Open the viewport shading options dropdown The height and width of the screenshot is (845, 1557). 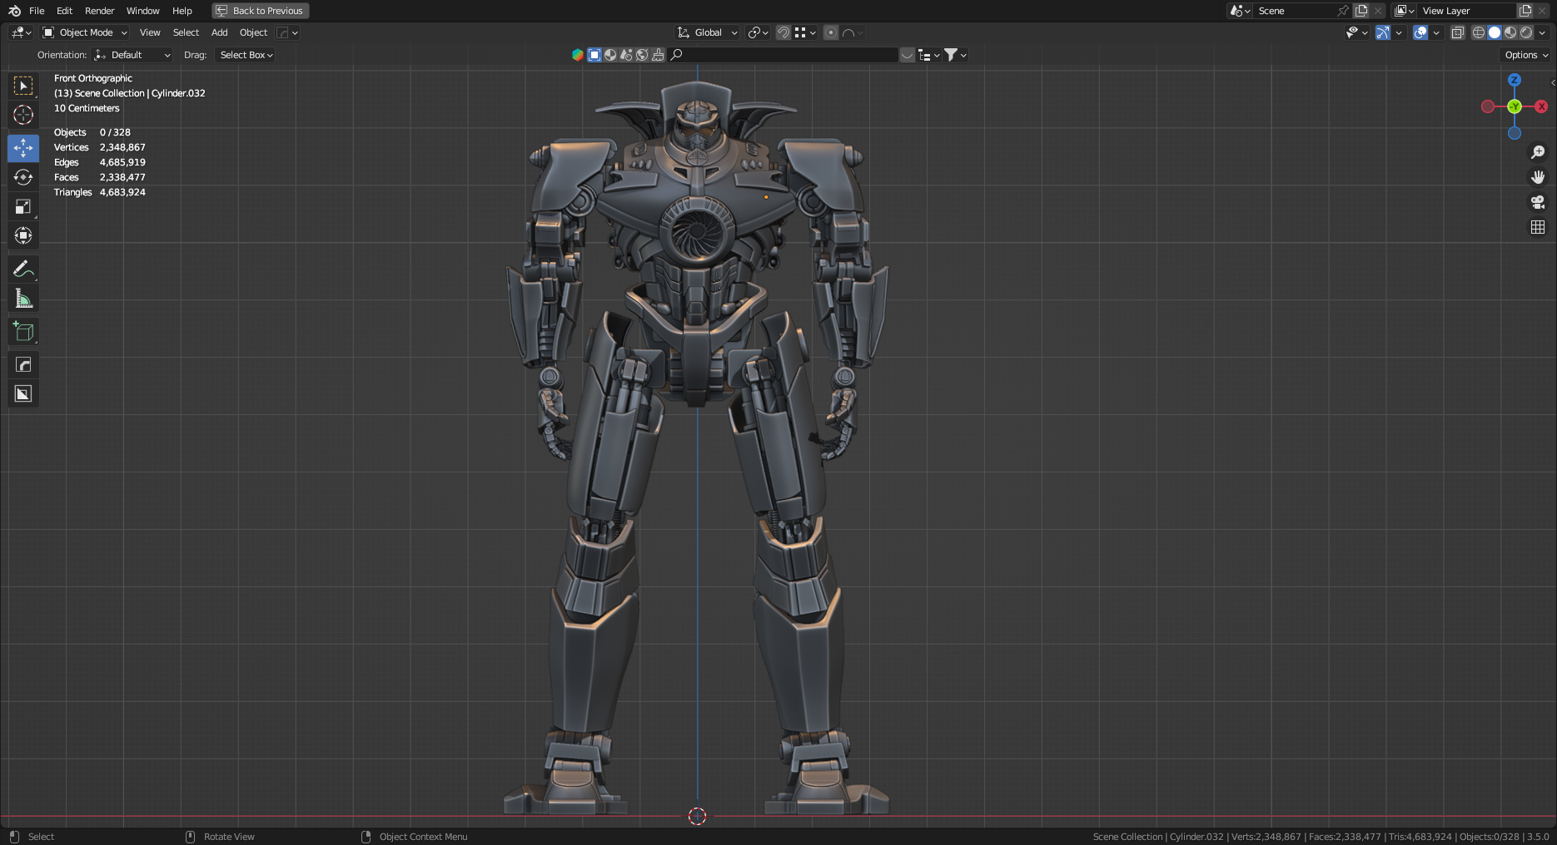[x=1542, y=32]
